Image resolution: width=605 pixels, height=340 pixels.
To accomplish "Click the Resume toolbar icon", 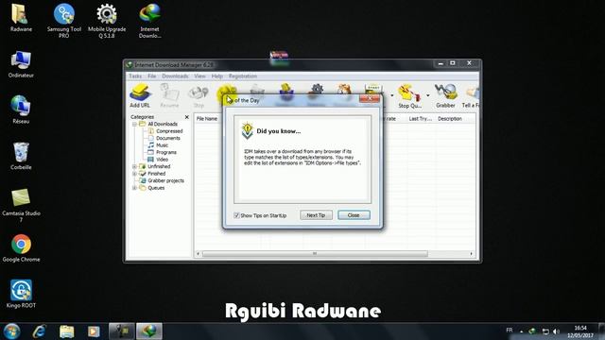I will 169,95.
